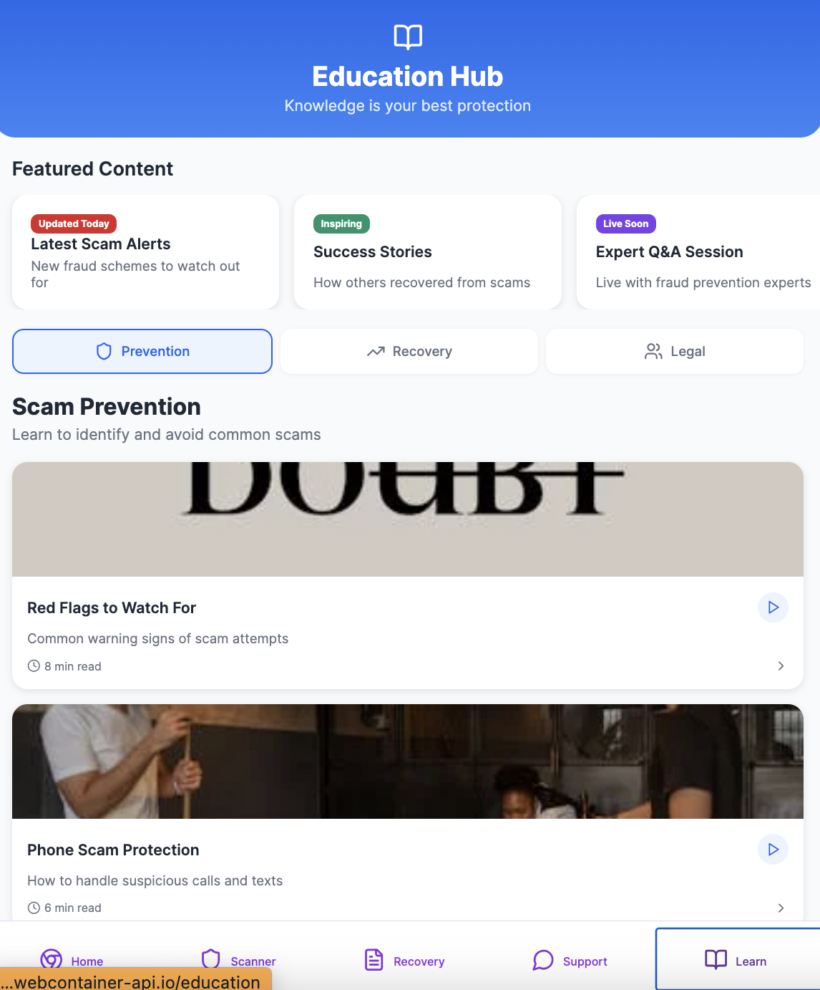The height and width of the screenshot is (990, 820).
Task: Click the Live Soon badge
Action: click(x=626, y=224)
